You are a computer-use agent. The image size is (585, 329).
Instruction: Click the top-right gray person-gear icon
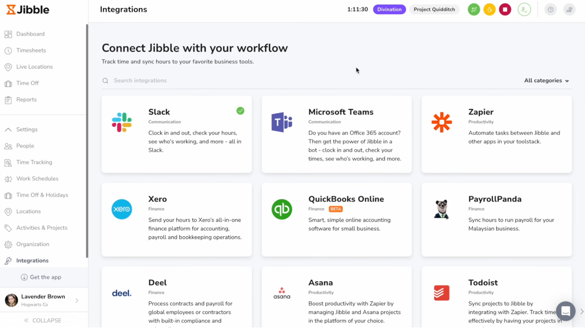pos(569,9)
